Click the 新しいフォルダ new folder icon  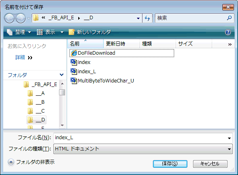pos(71,32)
